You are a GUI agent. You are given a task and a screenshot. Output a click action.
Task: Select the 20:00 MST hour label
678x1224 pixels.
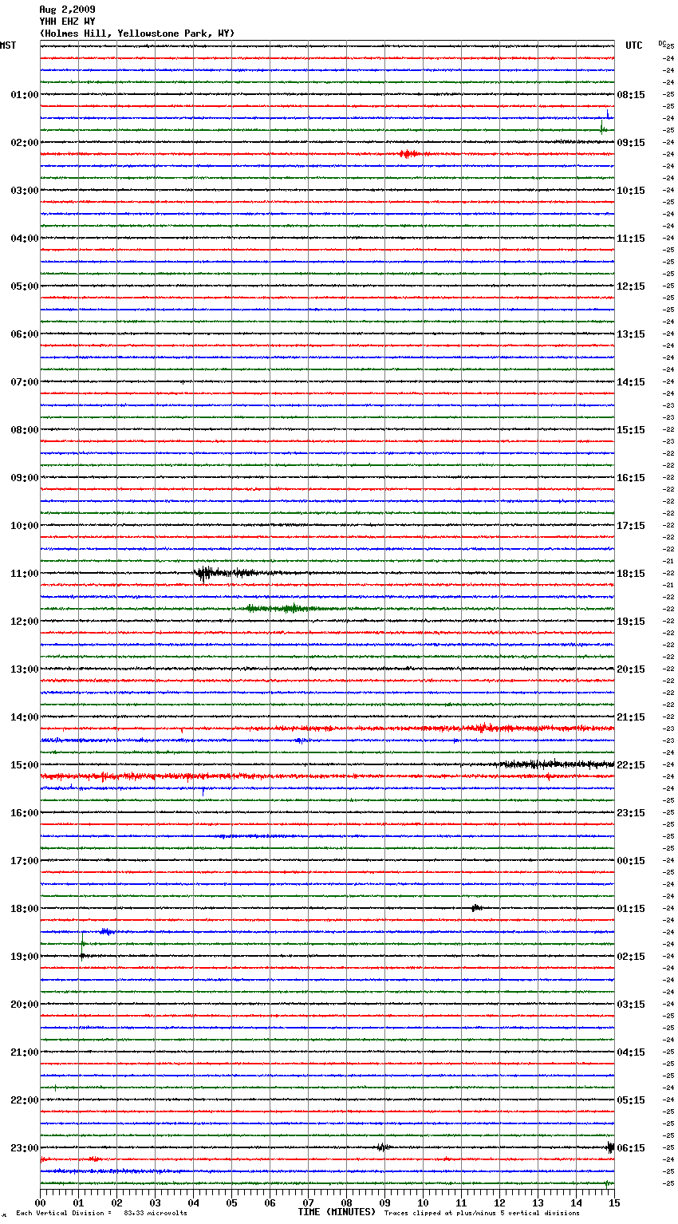(x=25, y=1005)
